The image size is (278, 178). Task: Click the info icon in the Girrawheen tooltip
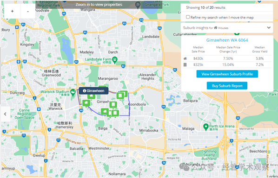click(x=85, y=91)
